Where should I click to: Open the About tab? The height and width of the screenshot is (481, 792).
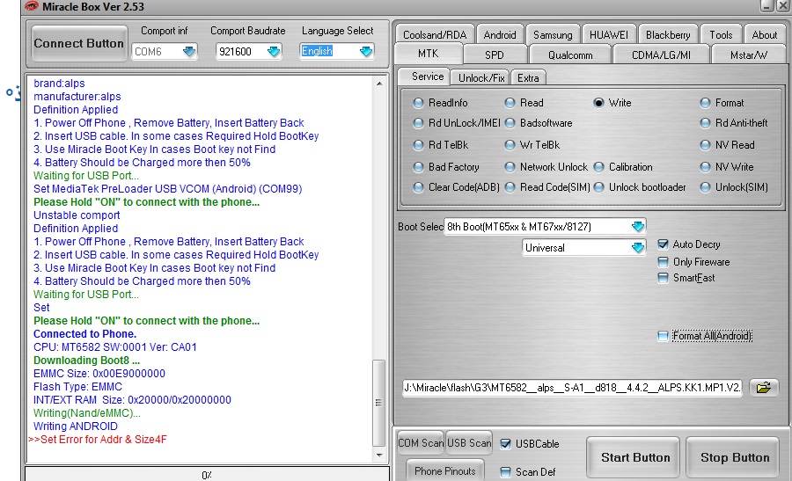point(764,34)
